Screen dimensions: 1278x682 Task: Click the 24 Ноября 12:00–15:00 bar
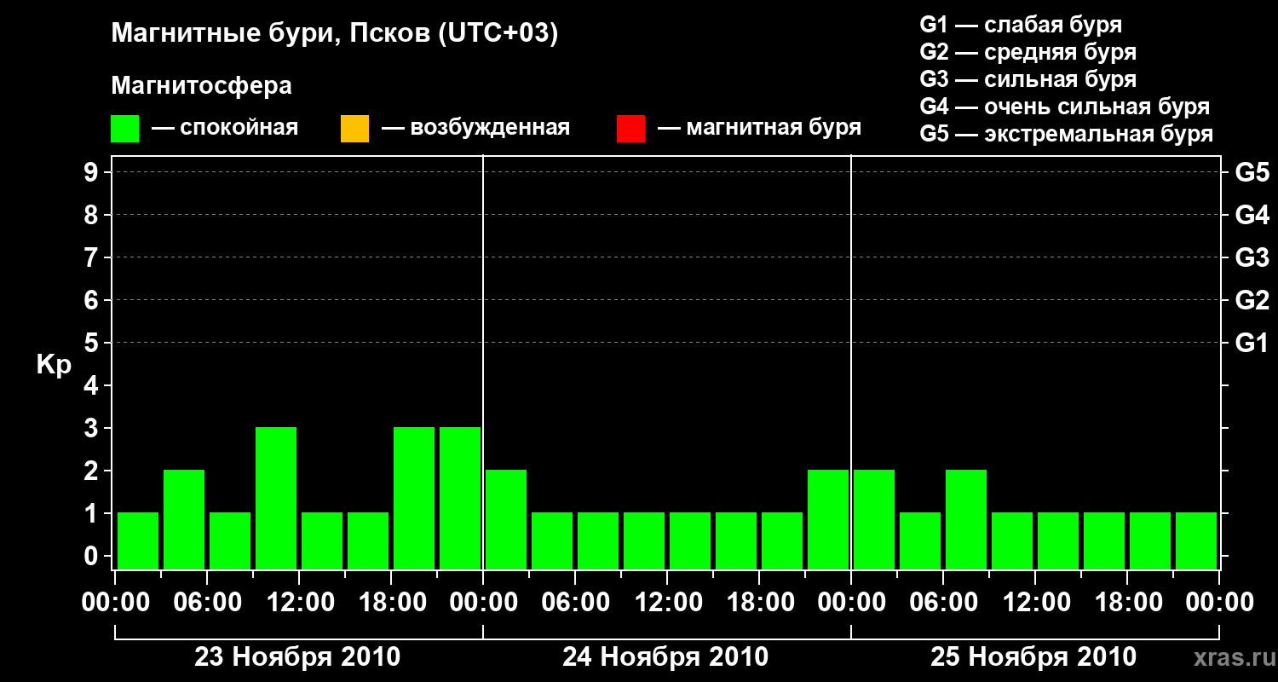coord(690,540)
